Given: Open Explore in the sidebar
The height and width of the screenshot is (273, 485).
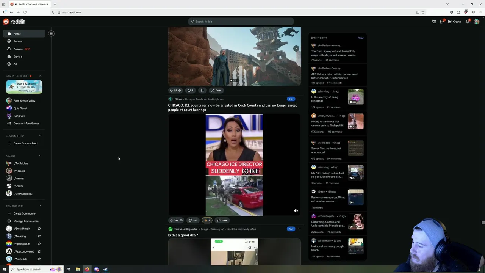Looking at the screenshot, I should [24, 56].
